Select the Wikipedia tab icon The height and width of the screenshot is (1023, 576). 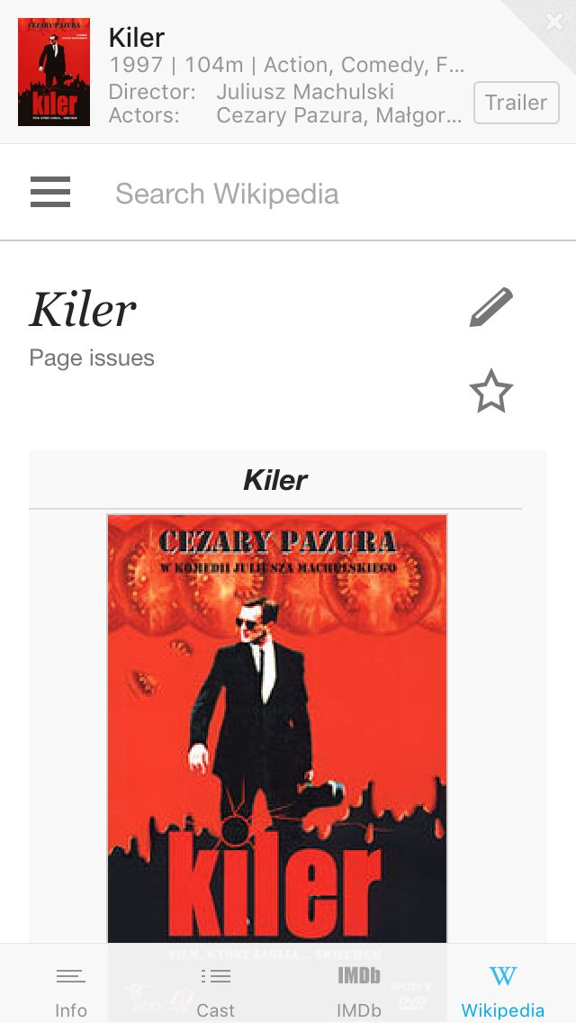click(503, 976)
